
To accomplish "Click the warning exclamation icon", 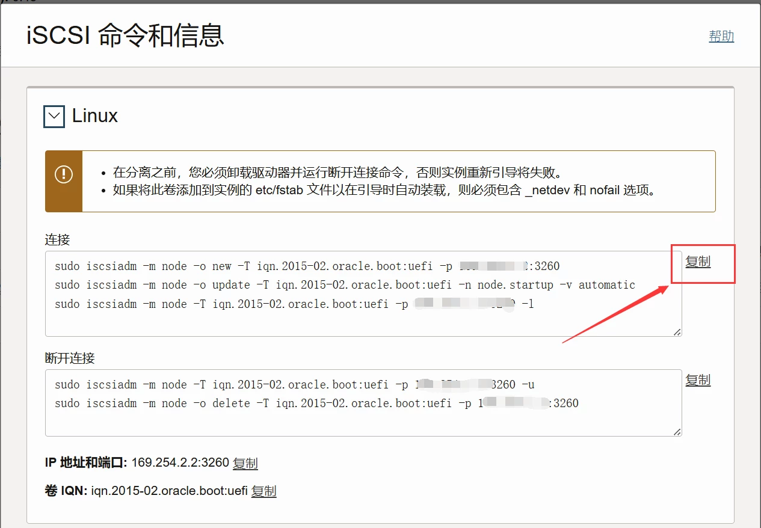I will [x=64, y=174].
